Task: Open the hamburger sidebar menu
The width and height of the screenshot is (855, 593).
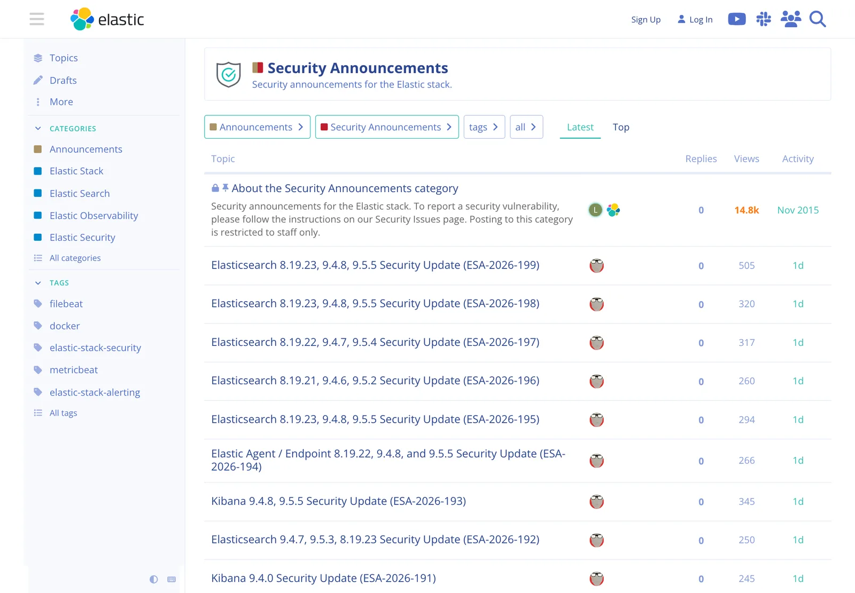Action: tap(37, 19)
